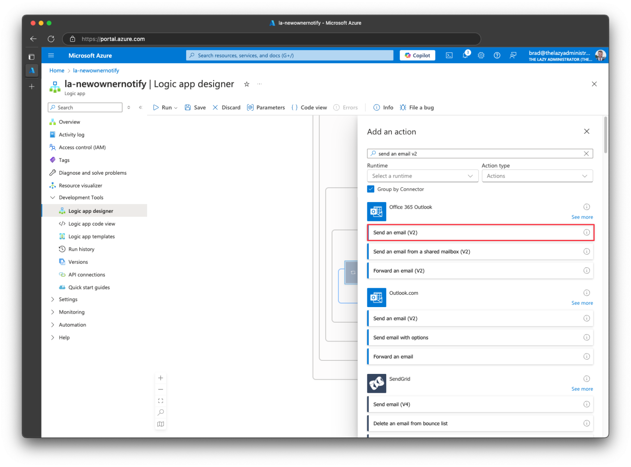Focus the resource menu Search field

(85, 107)
